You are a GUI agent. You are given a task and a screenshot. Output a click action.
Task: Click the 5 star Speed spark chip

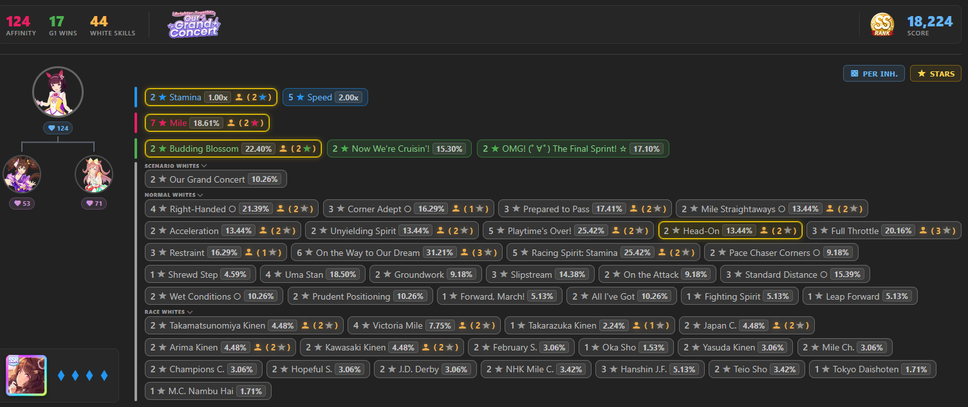pyautogui.click(x=325, y=97)
